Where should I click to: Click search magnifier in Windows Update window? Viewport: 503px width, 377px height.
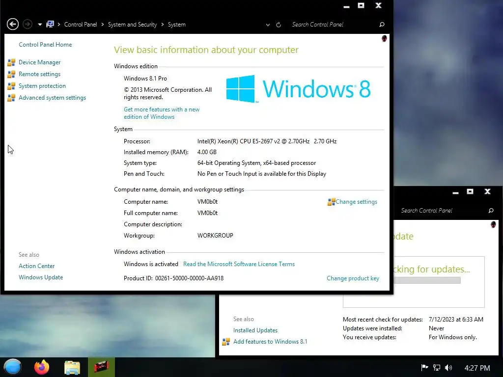pos(491,211)
